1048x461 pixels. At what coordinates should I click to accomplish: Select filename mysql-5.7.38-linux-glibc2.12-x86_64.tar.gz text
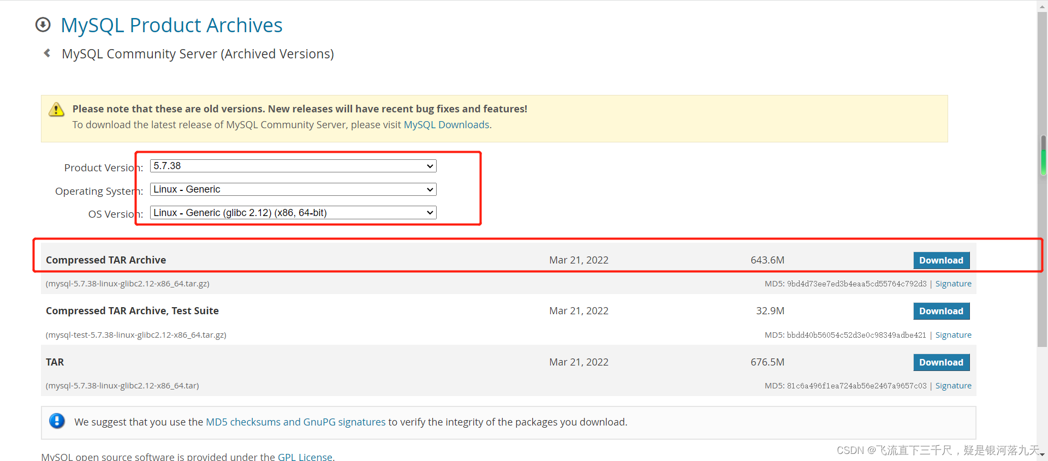tap(128, 284)
